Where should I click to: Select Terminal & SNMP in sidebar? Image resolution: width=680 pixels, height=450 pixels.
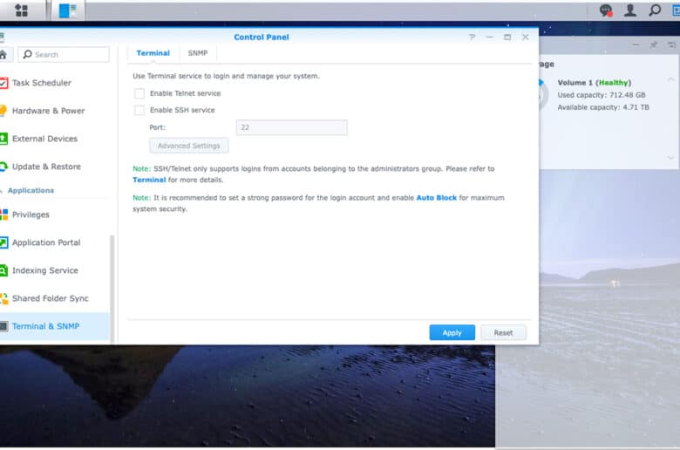click(55, 326)
